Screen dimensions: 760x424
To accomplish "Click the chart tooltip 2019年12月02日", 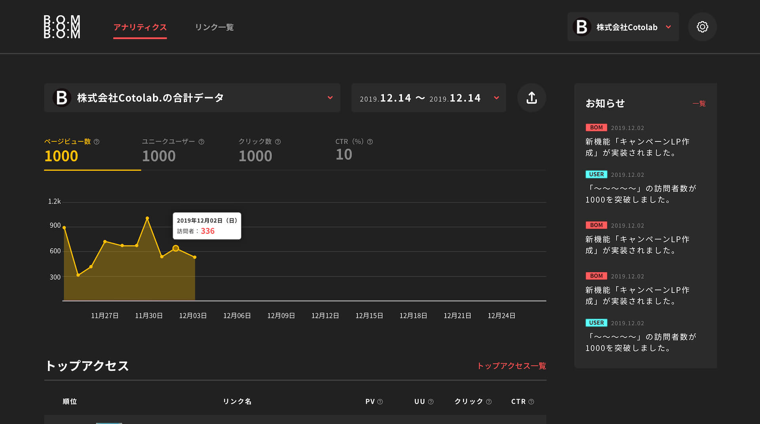I will (207, 226).
